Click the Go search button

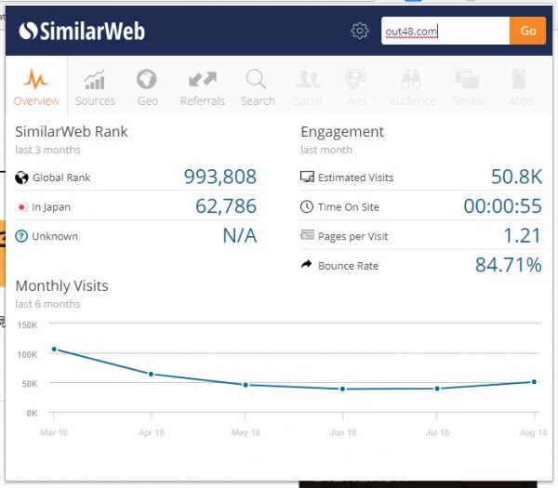tap(527, 31)
